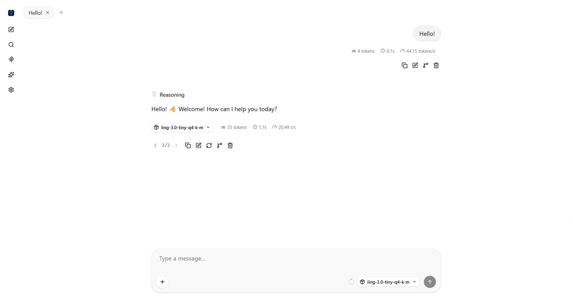Open response model dropdown ling-3.0-tiny-q4-k-m

[182, 127]
